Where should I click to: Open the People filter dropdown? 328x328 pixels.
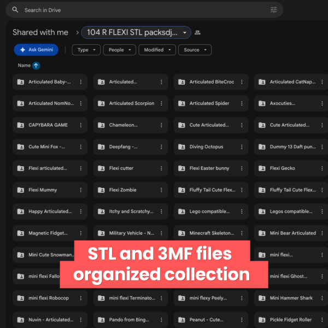pyautogui.click(x=119, y=50)
